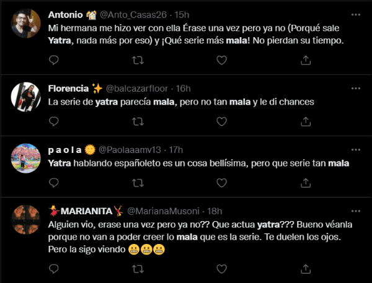Reply to Antonio's tweet
This screenshot has width=372, height=283.
pyautogui.click(x=53, y=60)
